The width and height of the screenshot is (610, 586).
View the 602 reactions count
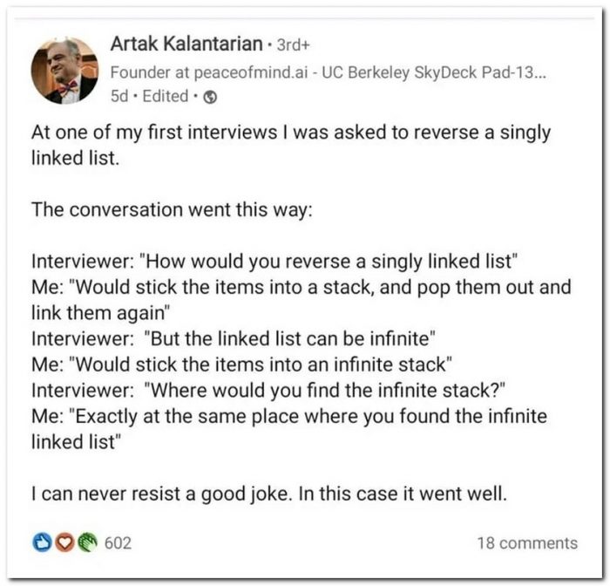tap(118, 543)
